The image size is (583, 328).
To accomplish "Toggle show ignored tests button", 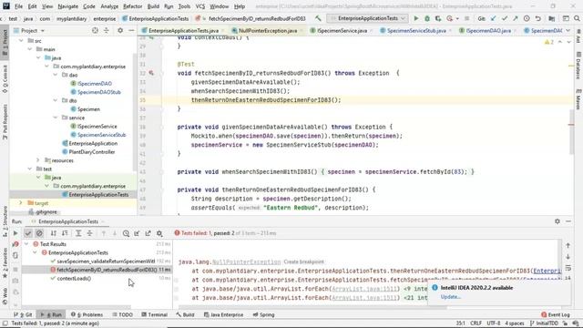I will click(x=39, y=233).
